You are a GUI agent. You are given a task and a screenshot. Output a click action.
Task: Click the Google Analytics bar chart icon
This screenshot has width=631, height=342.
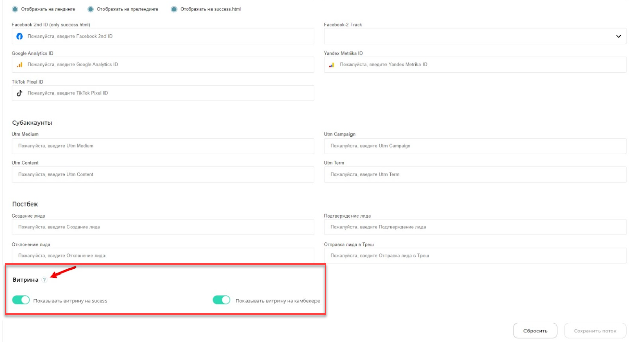pyautogui.click(x=20, y=65)
